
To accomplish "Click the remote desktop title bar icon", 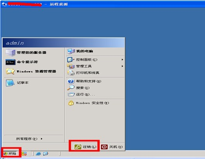I will [x=4, y=4].
